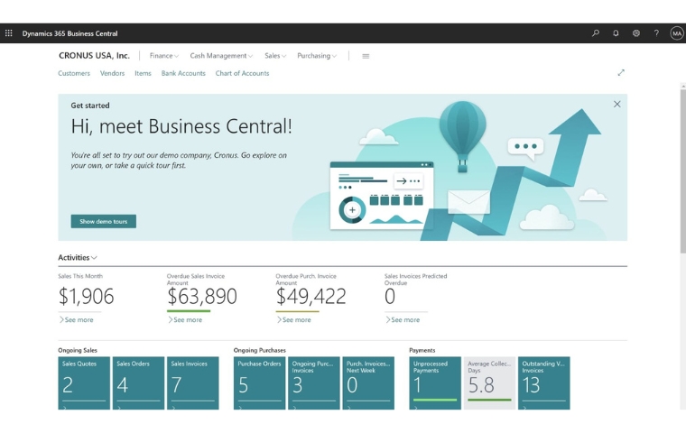Image resolution: width=686 pixels, height=433 pixels.
Task: Click the help question mark icon
Action: (x=656, y=33)
